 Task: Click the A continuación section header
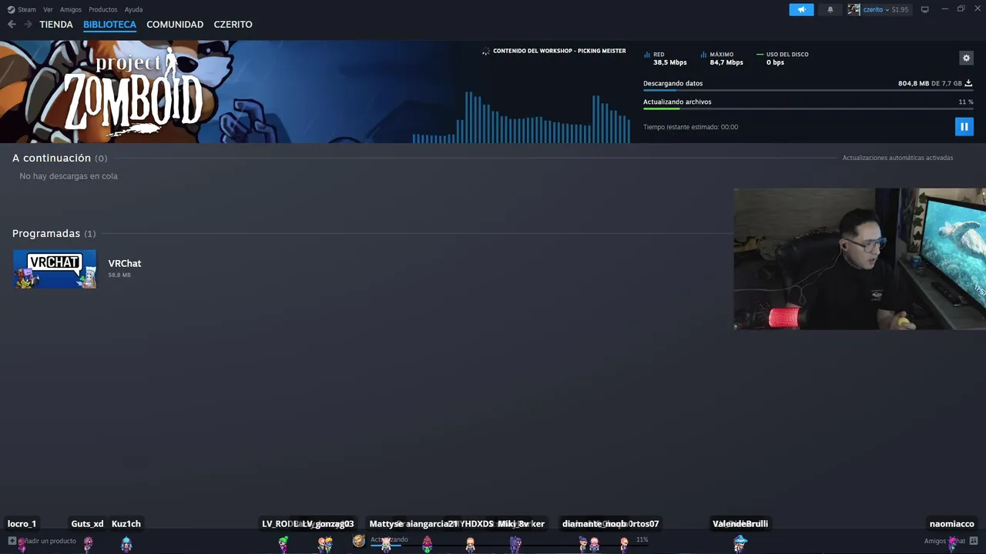point(59,158)
